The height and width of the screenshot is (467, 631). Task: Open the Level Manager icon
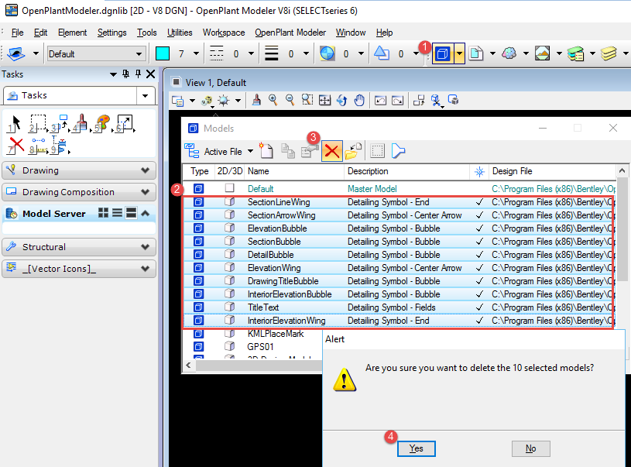(575, 53)
